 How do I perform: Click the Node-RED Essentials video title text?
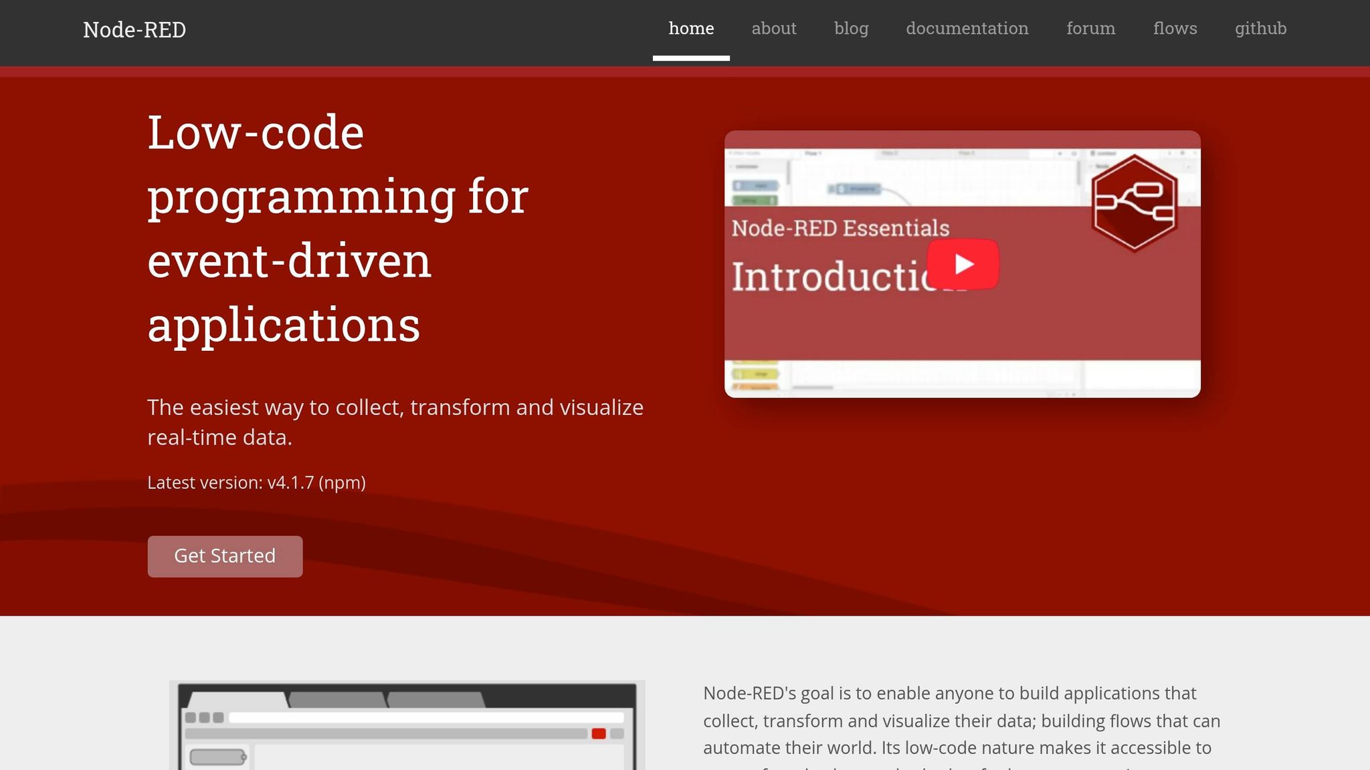[x=840, y=228]
